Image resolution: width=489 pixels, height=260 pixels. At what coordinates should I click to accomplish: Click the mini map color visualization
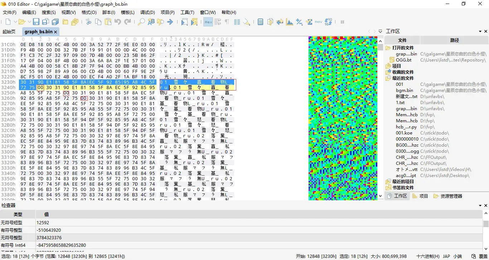point(343,118)
